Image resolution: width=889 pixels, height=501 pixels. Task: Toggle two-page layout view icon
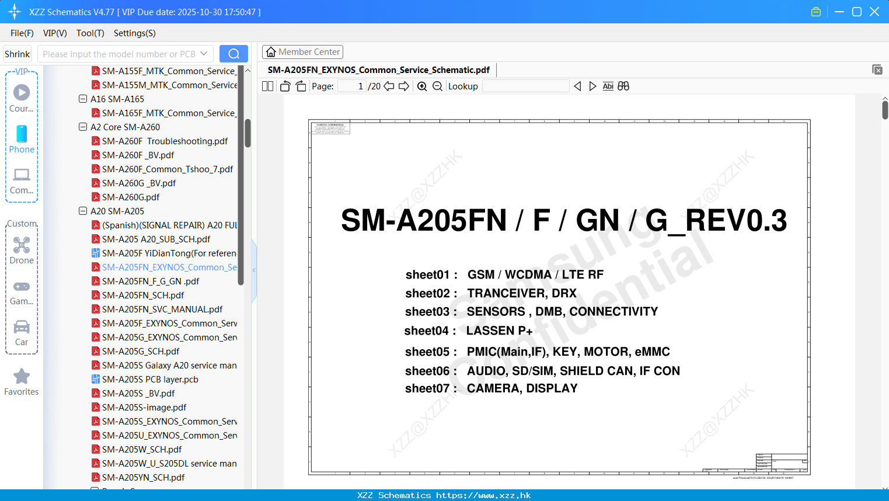click(268, 86)
